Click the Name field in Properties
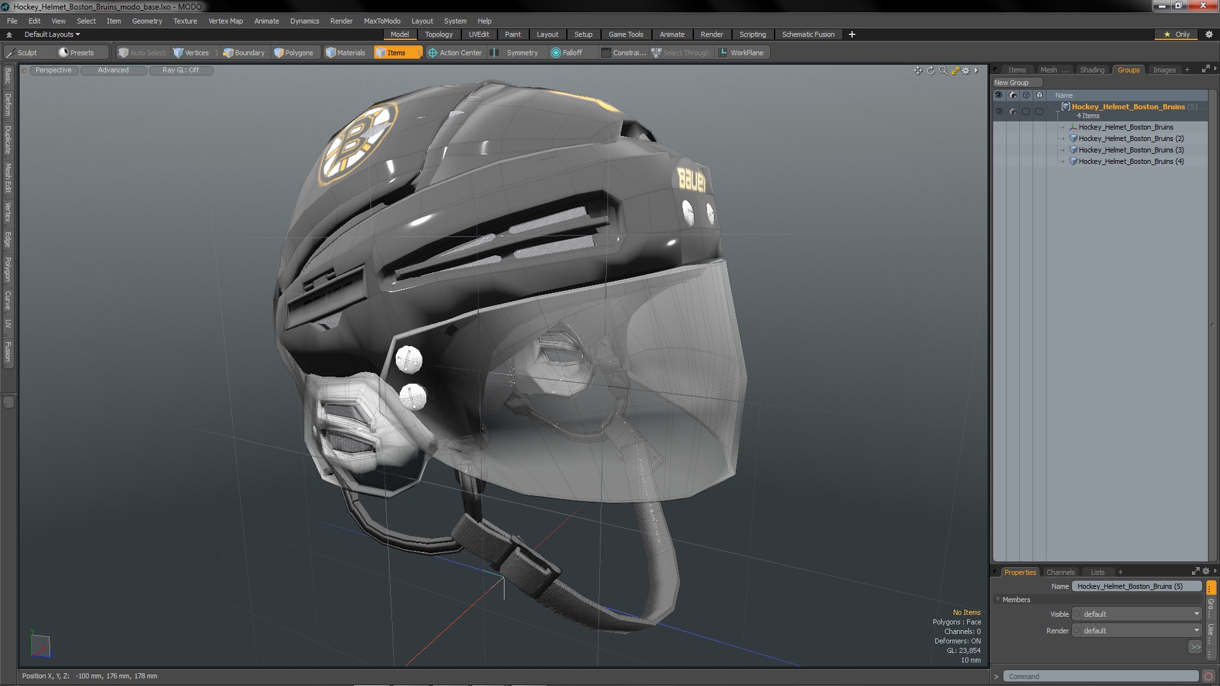 [1137, 586]
